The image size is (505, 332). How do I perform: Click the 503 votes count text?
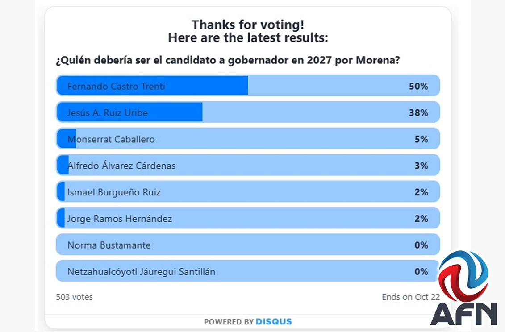coord(74,297)
